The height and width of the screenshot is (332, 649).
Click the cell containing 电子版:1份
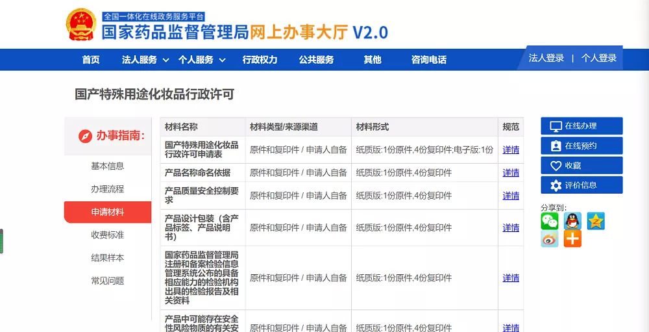coord(424,149)
